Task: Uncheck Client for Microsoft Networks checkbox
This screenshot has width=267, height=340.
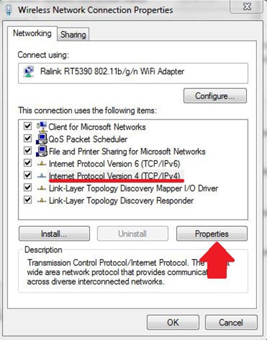Action: tap(27, 126)
